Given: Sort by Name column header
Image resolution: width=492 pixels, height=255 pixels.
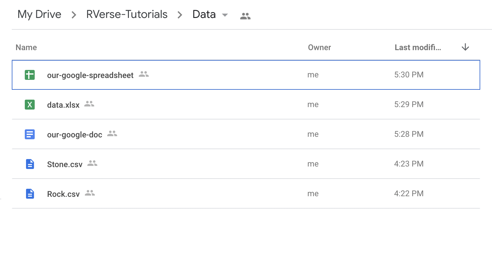Looking at the screenshot, I should coord(26,47).
